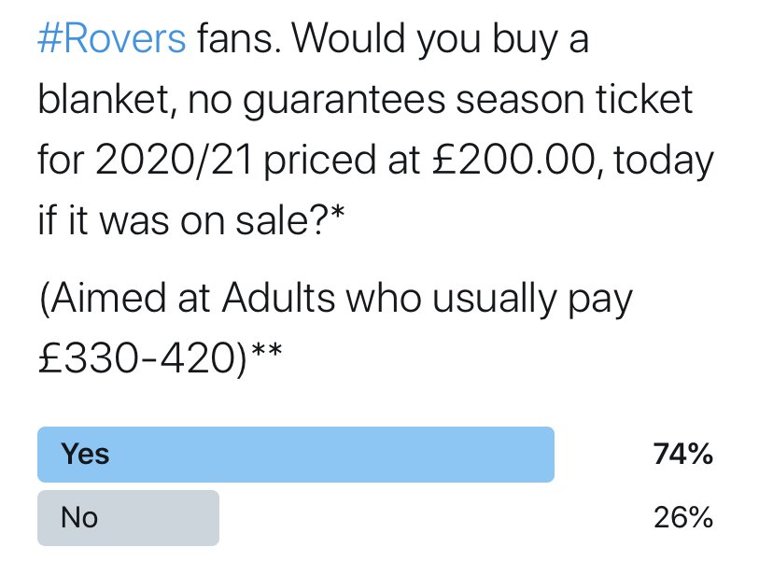The image size is (773, 561).
Task: Click the Yes option label
Action: [x=85, y=454]
